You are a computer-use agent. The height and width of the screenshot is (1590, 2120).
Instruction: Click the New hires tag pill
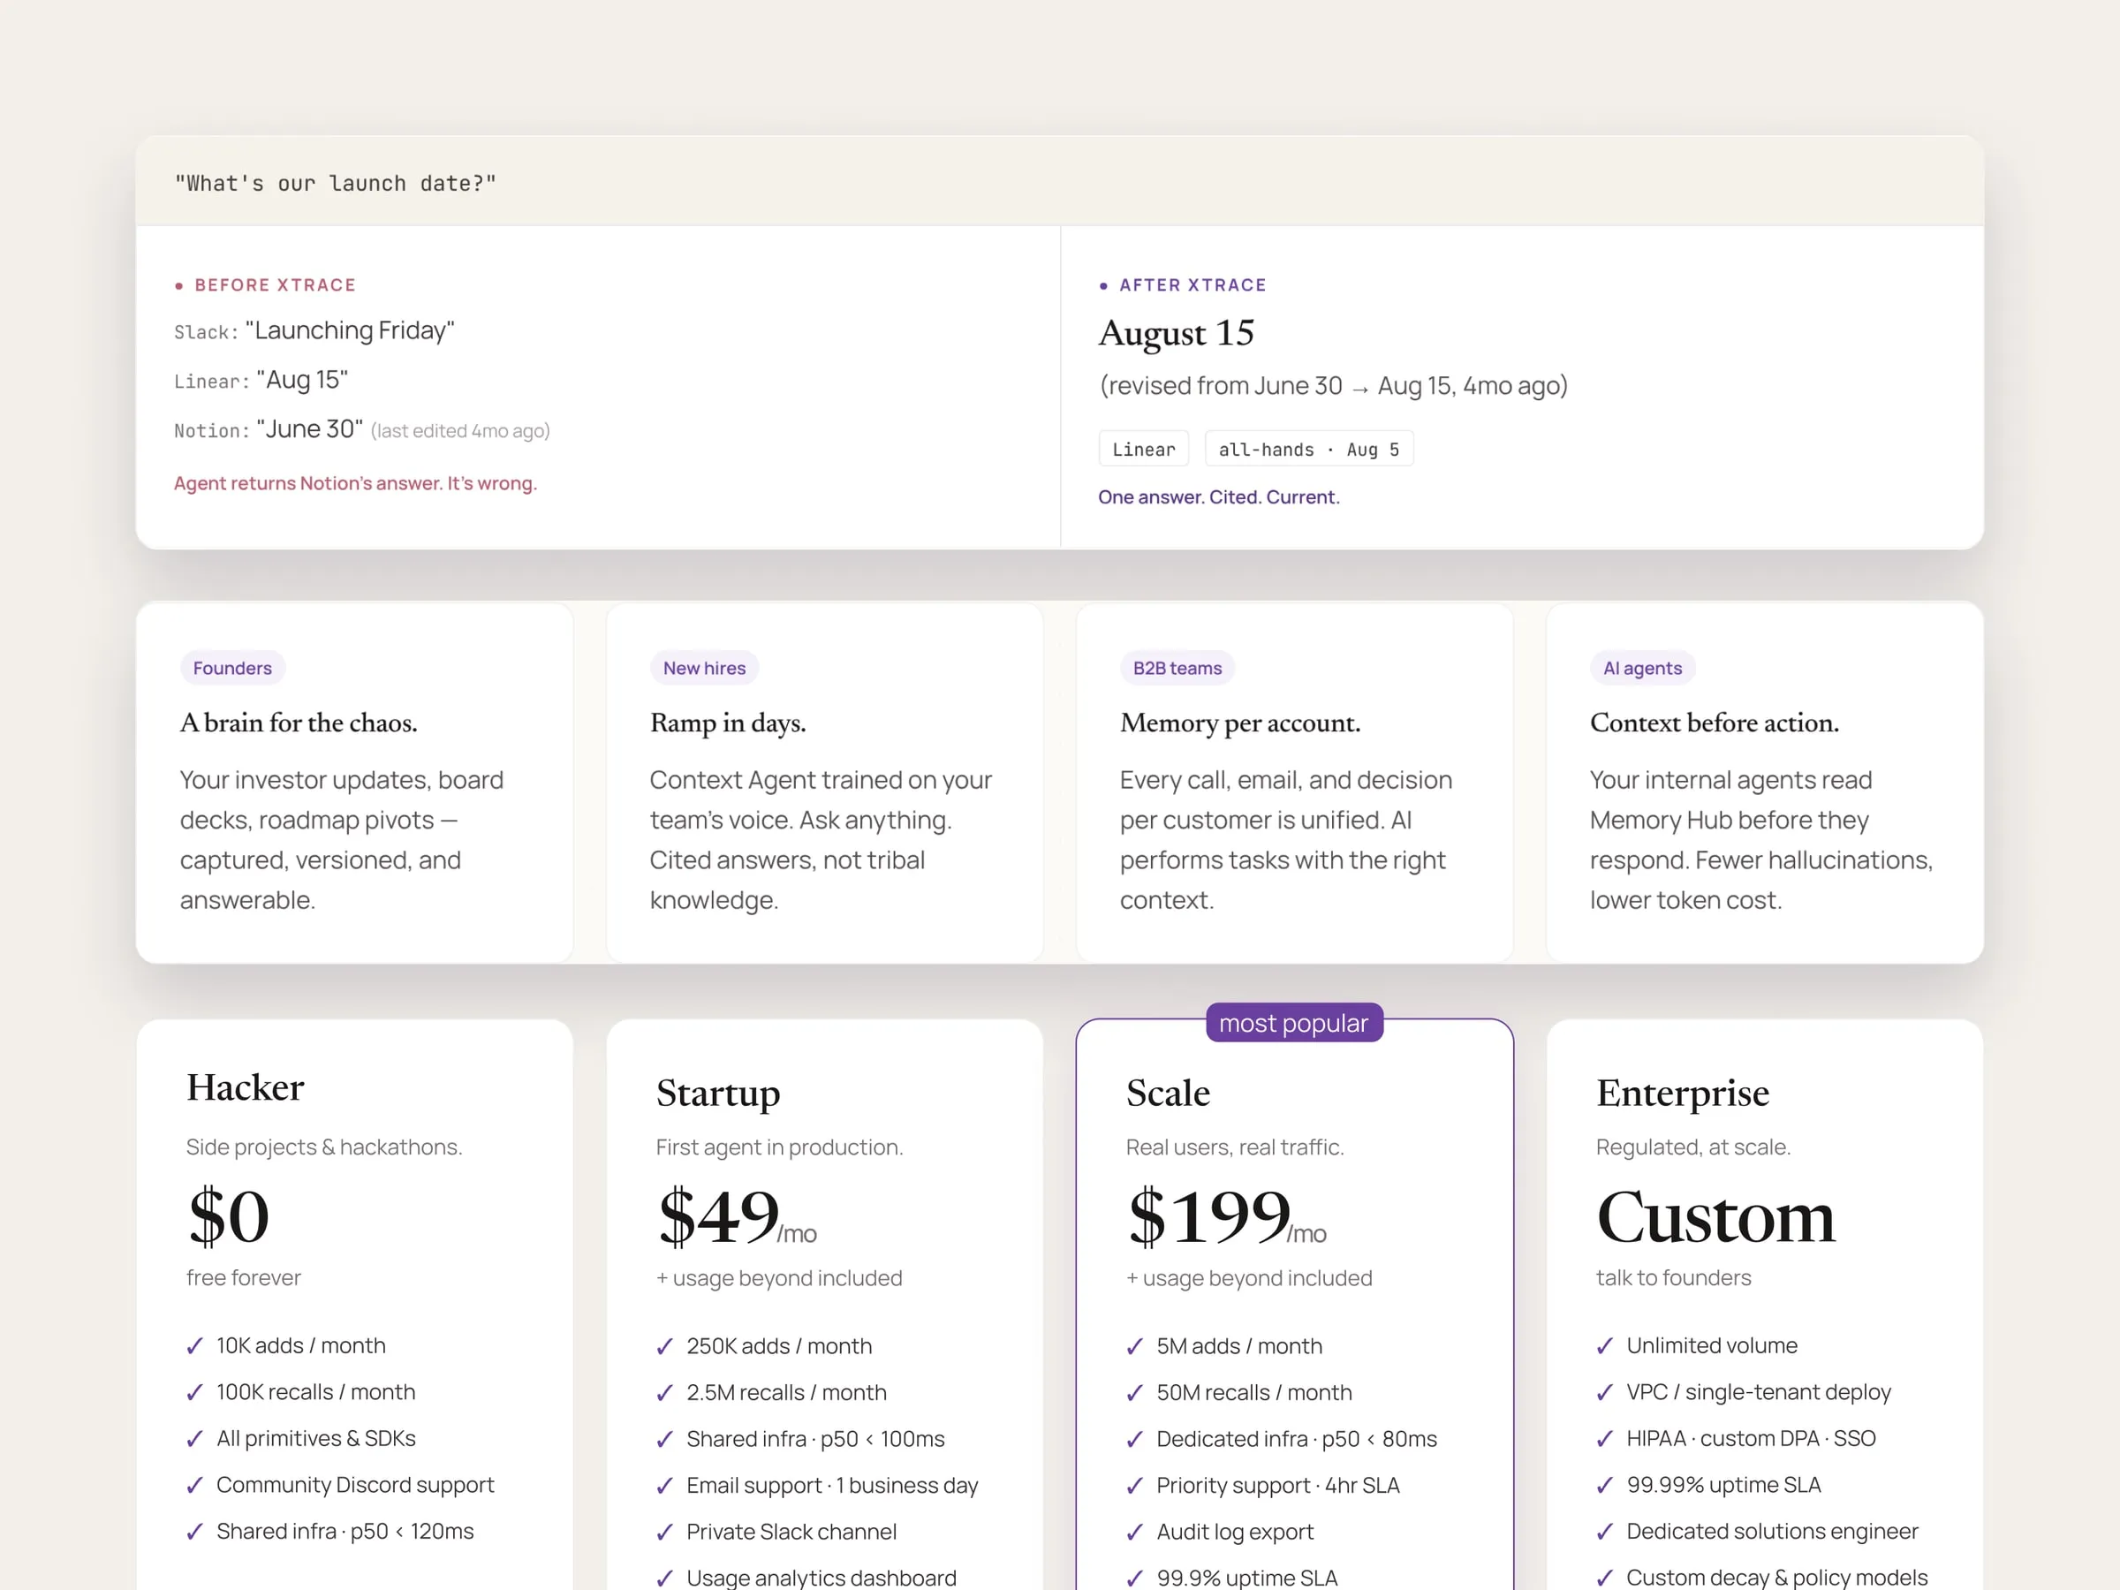(x=704, y=668)
